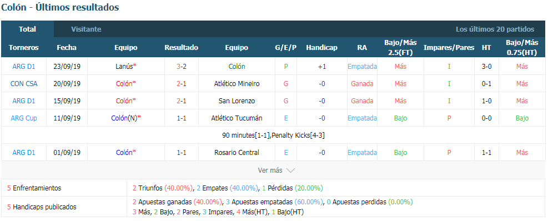Viewport: 548px width, 221px height.
Task: Expand the Ver más chevron arrow
Action: tap(290, 170)
